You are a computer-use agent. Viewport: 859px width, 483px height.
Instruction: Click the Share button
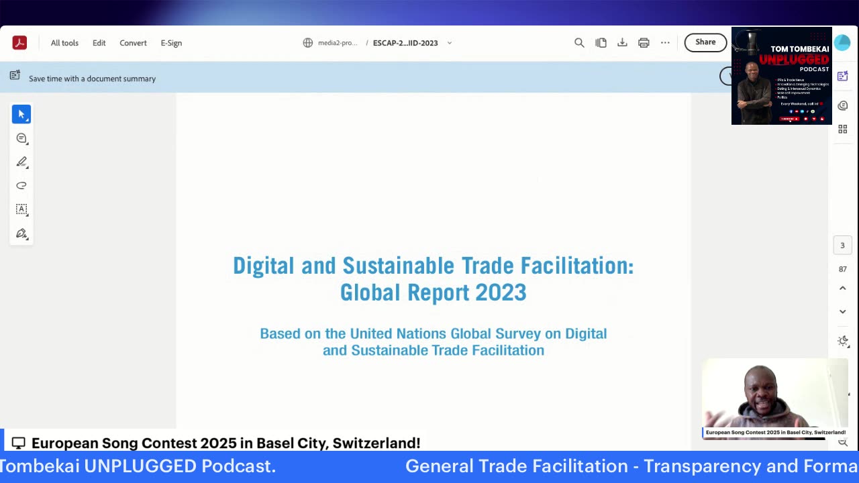coord(705,42)
